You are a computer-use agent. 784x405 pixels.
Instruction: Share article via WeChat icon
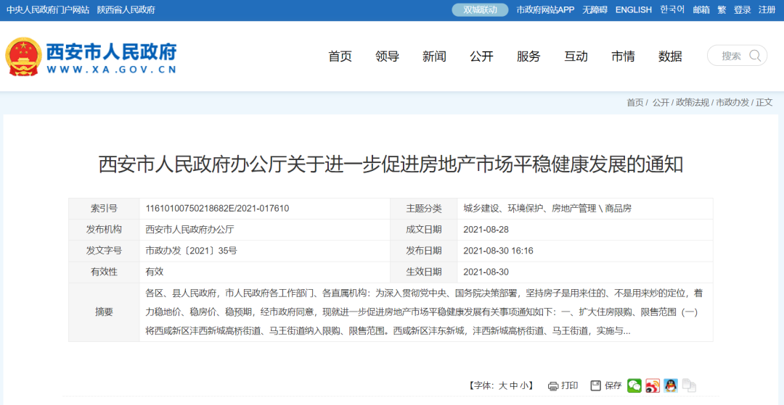tap(634, 385)
